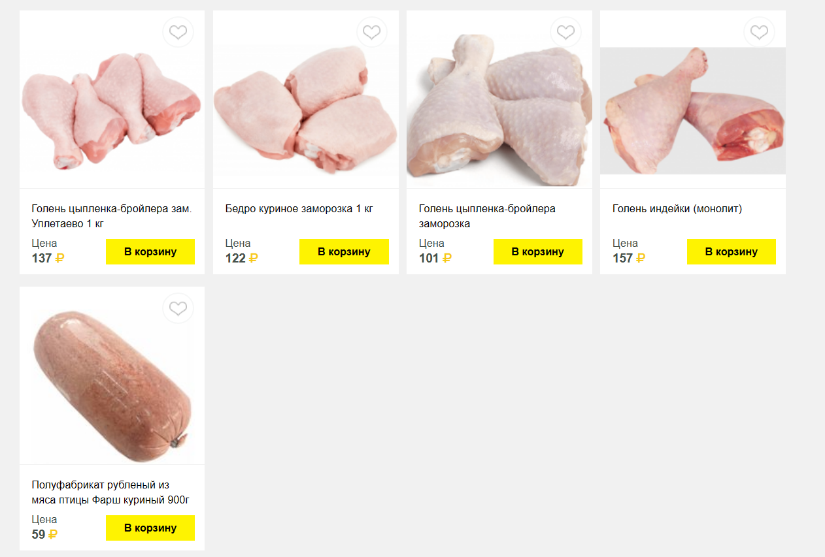Favorite the Фарш куриный 900г product
This screenshot has height=557, width=825.
coord(178,308)
